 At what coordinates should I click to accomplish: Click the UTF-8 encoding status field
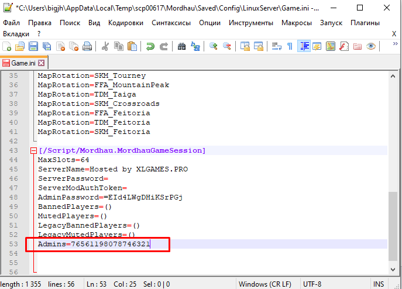point(312,284)
